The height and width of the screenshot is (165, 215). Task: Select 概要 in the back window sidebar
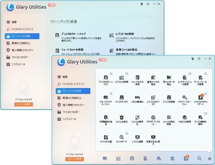pyautogui.click(x=12, y=22)
